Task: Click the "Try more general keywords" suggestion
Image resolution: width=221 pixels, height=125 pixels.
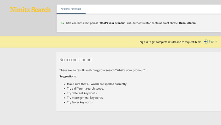Action: [x=85, y=98]
